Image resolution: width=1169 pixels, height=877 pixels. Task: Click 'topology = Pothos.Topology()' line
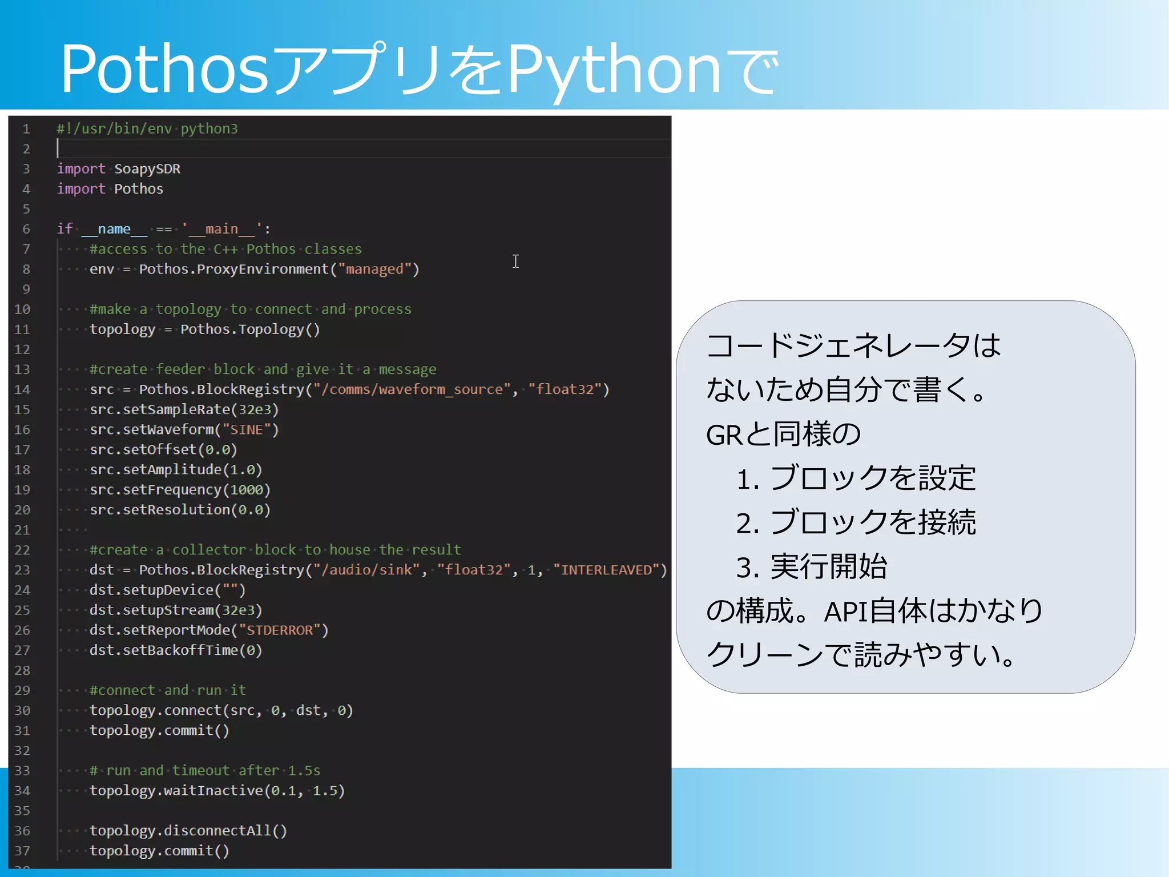point(205,329)
